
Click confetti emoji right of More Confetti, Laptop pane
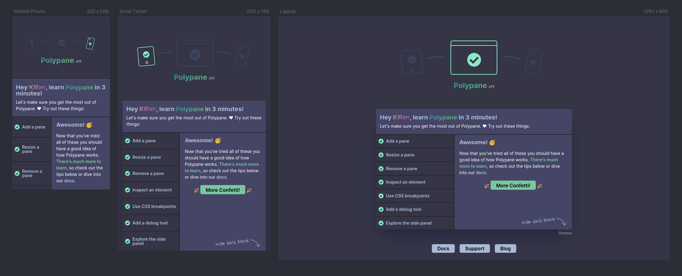click(540, 186)
